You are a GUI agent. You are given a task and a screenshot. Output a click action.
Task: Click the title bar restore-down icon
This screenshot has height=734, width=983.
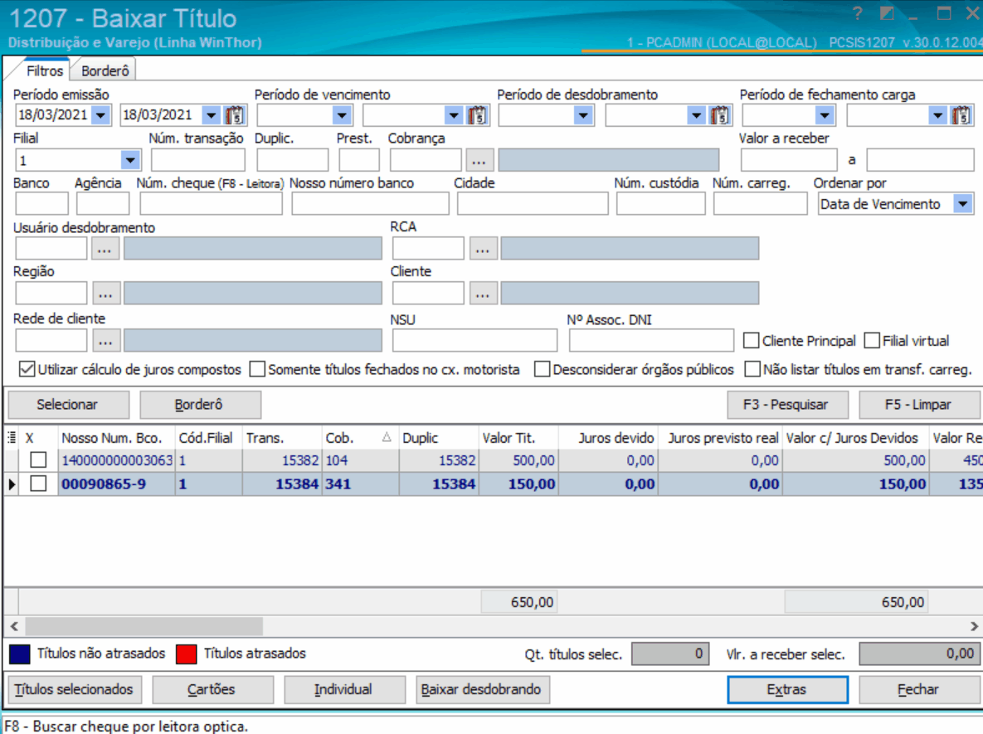pos(886,13)
